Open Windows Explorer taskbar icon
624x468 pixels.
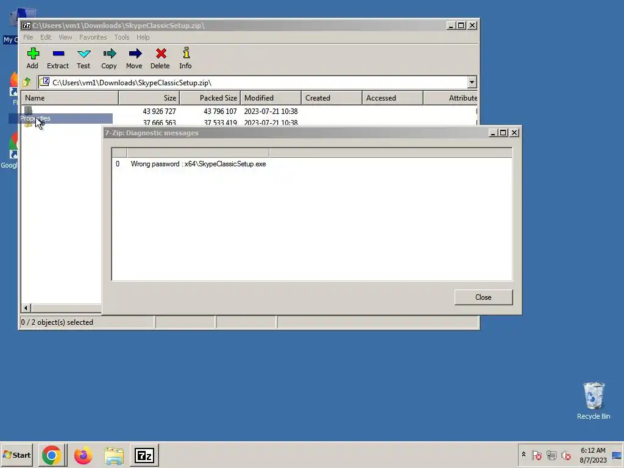[114, 455]
